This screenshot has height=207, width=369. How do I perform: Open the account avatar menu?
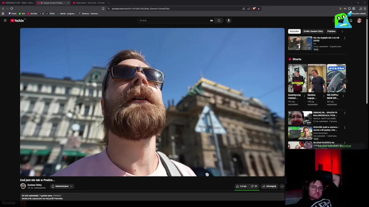point(359,20)
